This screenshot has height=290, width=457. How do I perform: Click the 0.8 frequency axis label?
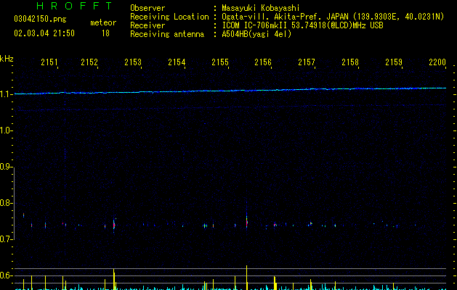point(6,203)
